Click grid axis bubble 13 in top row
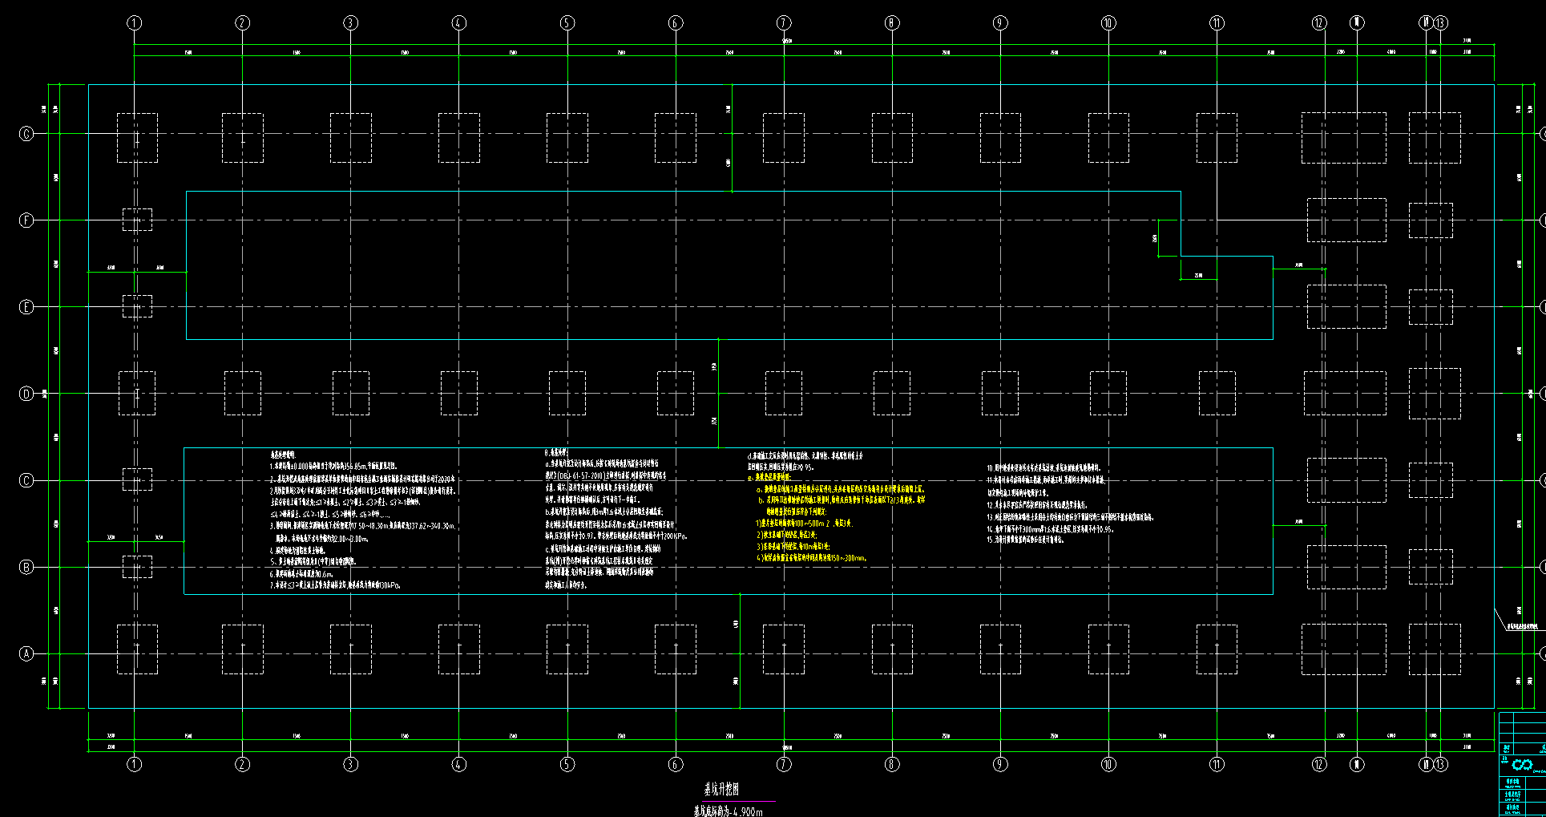The height and width of the screenshot is (817, 1546). click(1441, 23)
